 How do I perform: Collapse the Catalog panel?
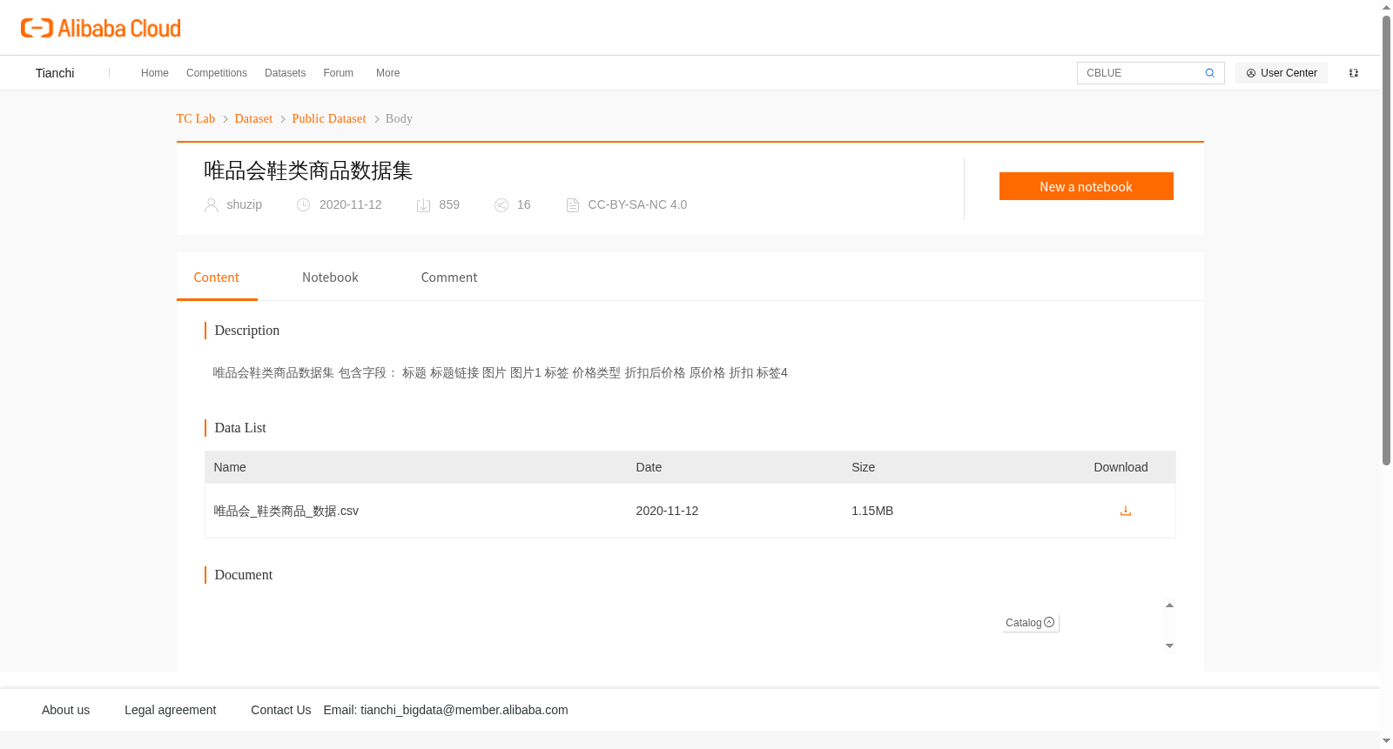(x=1049, y=622)
